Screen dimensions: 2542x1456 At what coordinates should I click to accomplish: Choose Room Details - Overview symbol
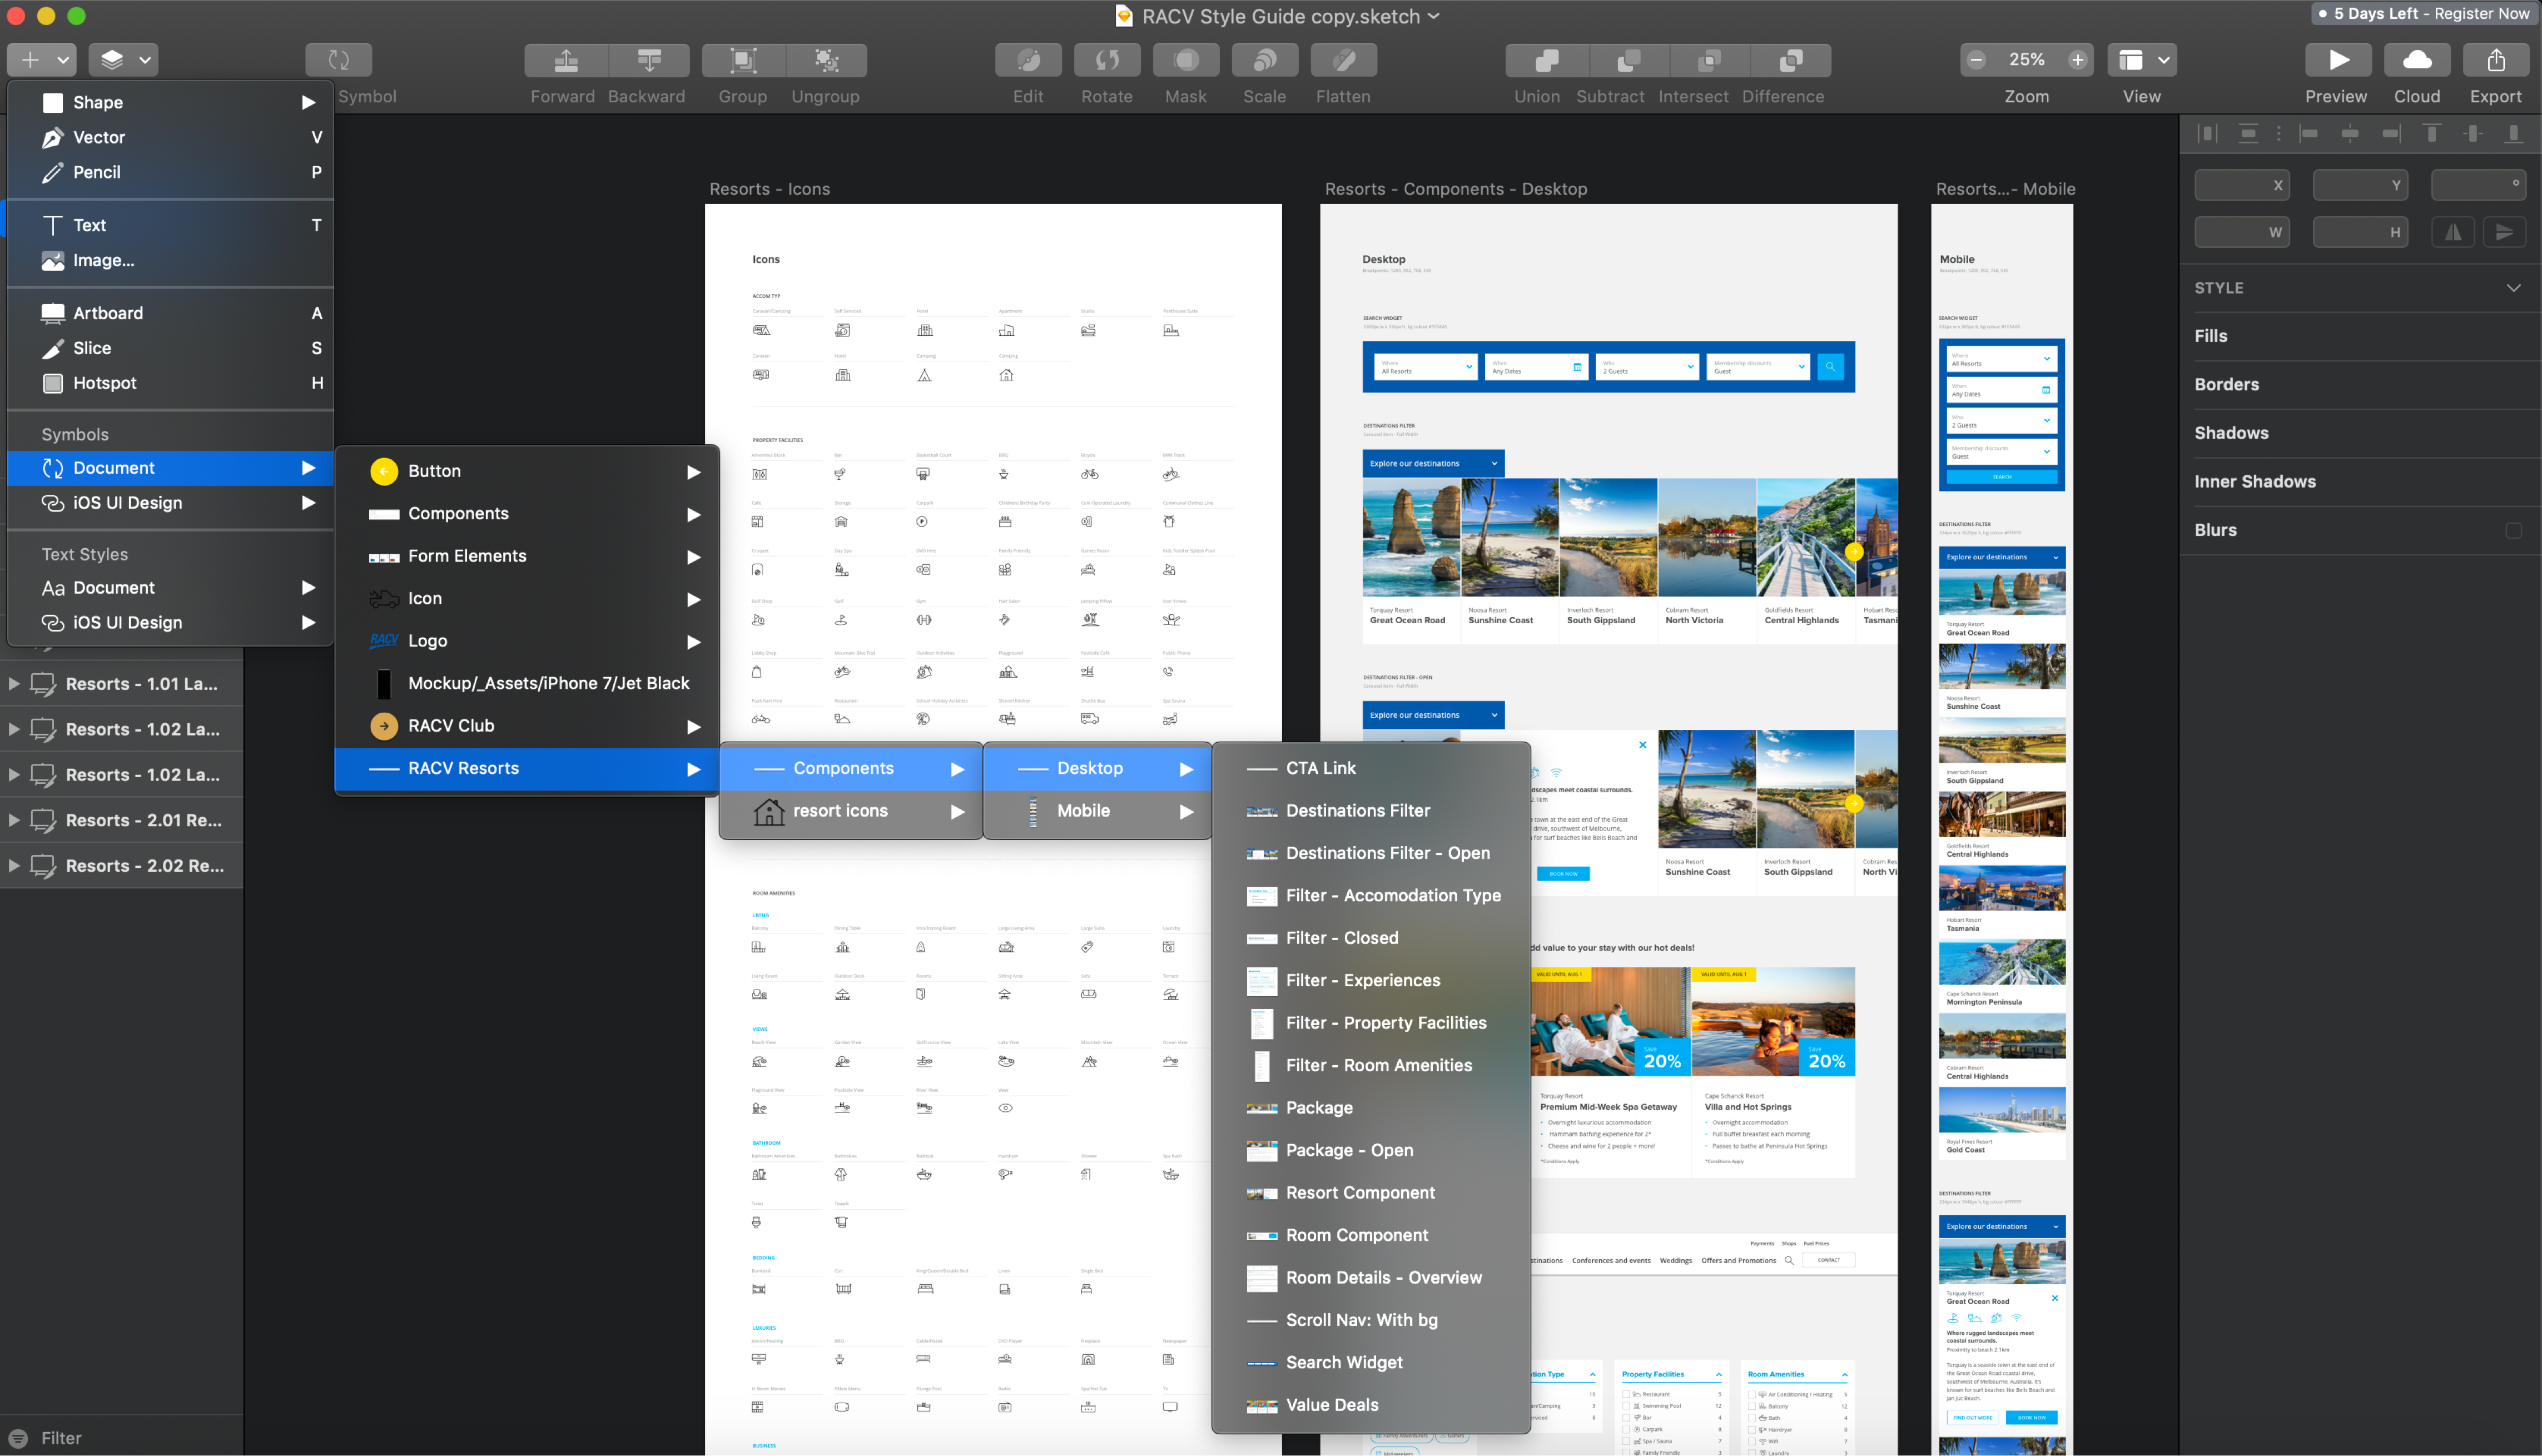point(1371,1278)
